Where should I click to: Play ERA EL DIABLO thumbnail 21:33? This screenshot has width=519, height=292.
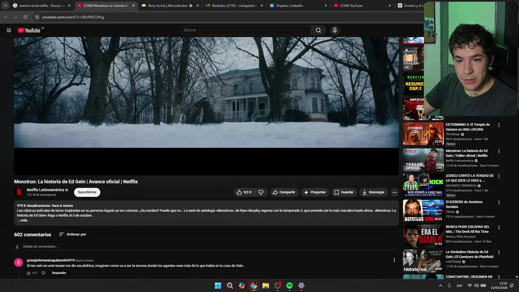(x=423, y=236)
